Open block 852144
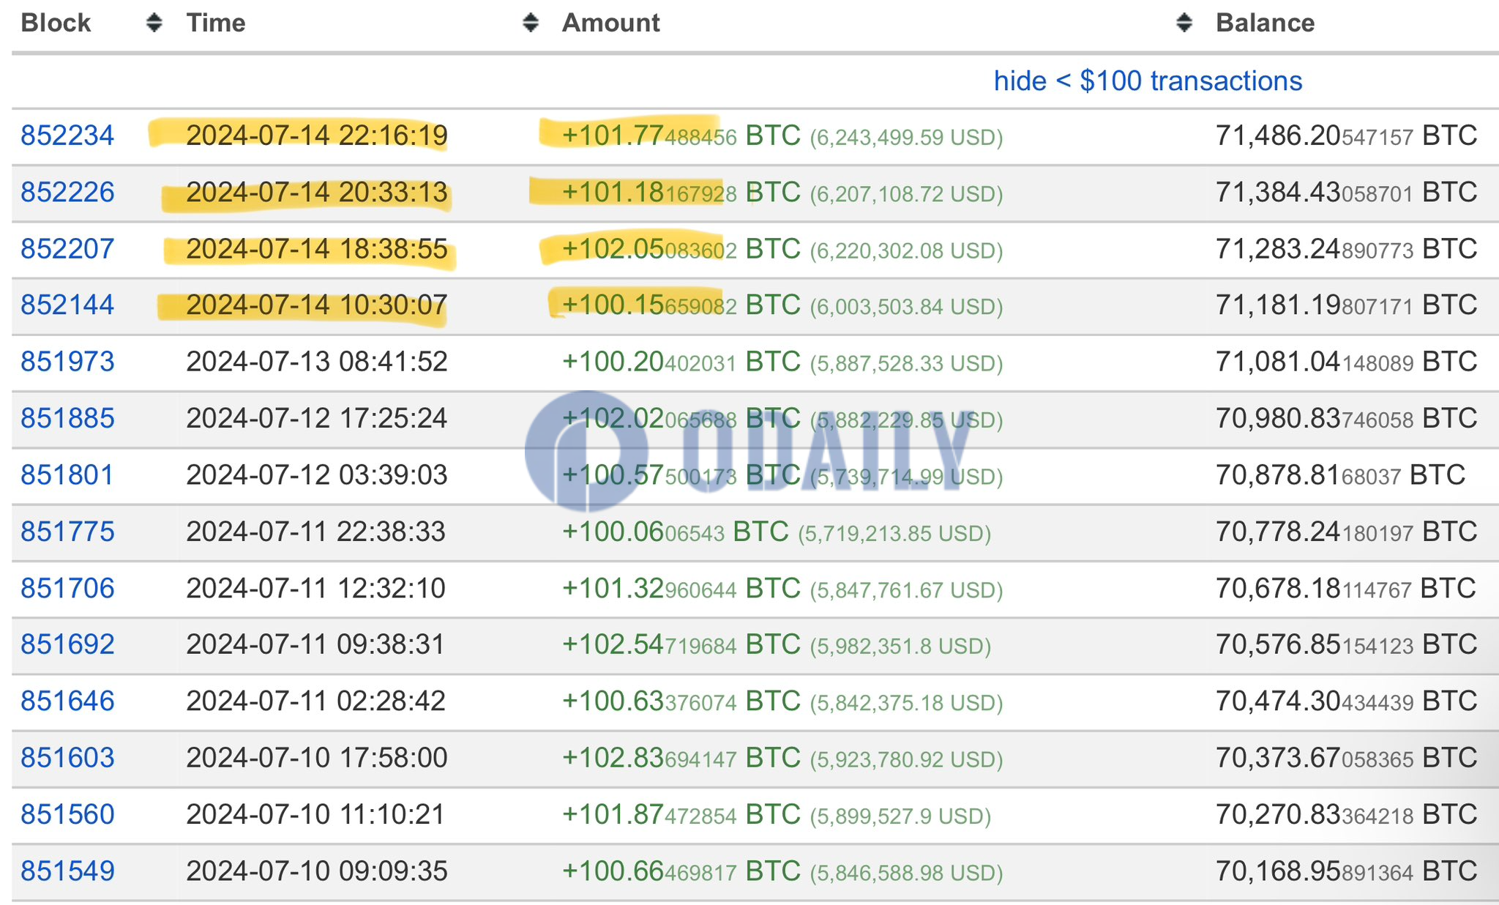1499x905 pixels. click(67, 305)
